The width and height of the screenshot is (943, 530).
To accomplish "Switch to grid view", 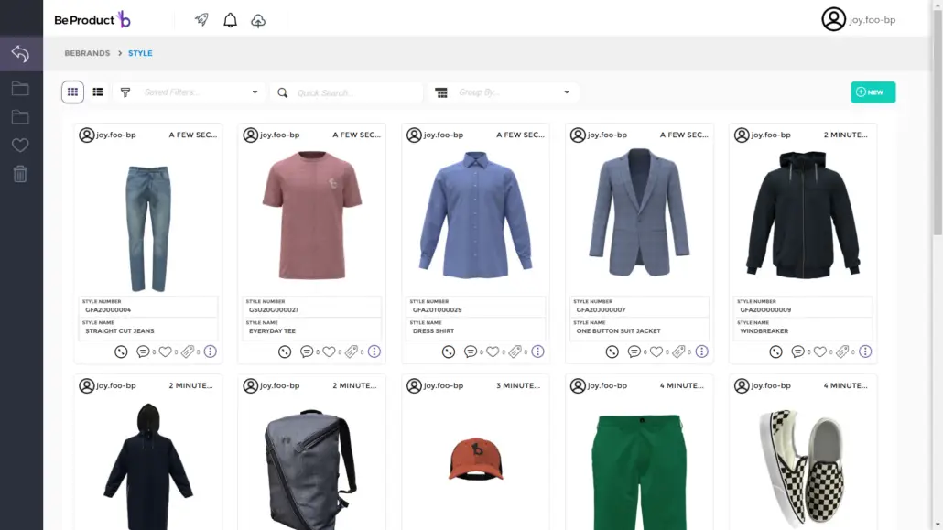I will (x=72, y=92).
